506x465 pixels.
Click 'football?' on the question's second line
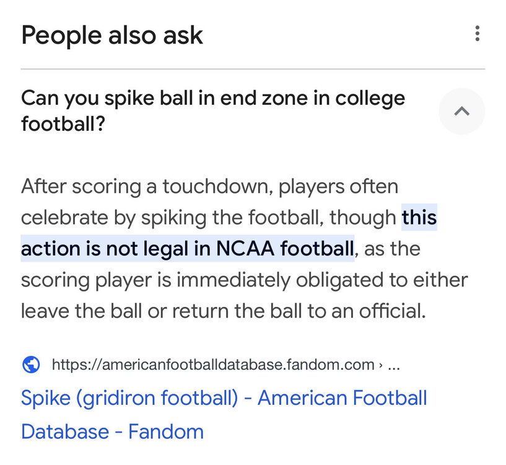pos(63,125)
